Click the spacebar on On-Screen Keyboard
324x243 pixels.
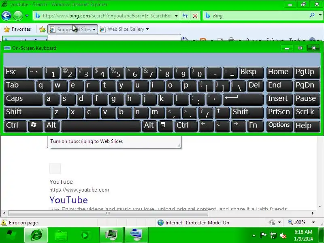101,126
